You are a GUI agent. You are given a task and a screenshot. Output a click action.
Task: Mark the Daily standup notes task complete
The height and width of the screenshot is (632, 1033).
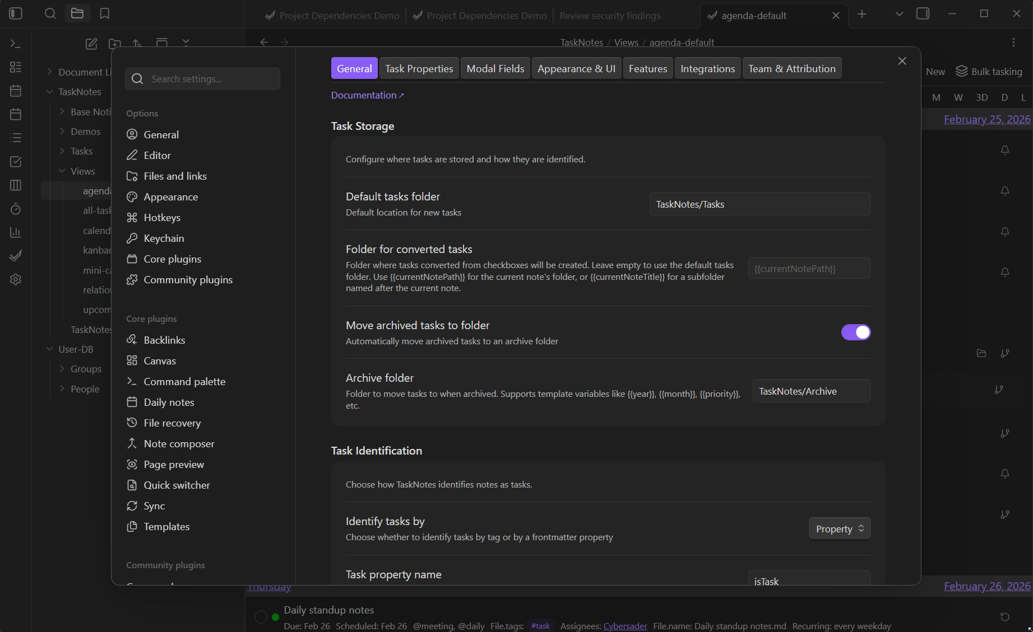(x=261, y=616)
